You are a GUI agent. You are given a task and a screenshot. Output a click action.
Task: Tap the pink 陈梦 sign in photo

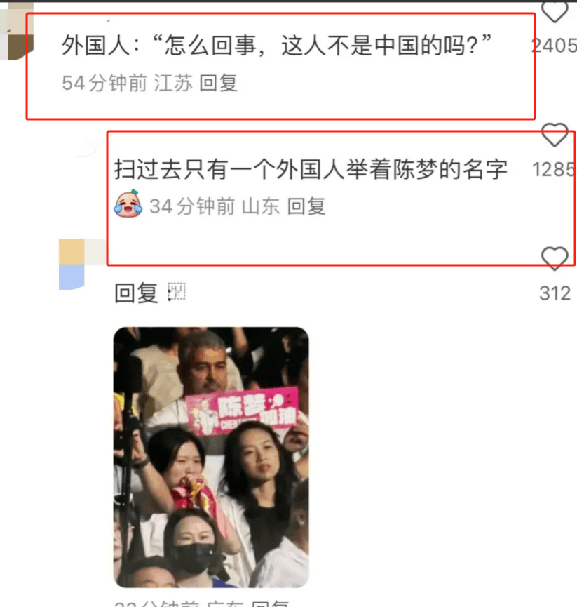point(243,411)
